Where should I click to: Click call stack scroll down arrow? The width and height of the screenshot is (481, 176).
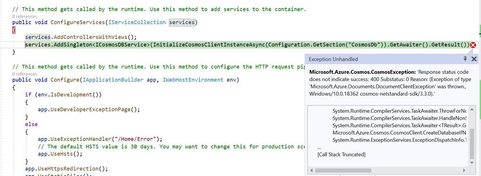(472, 161)
